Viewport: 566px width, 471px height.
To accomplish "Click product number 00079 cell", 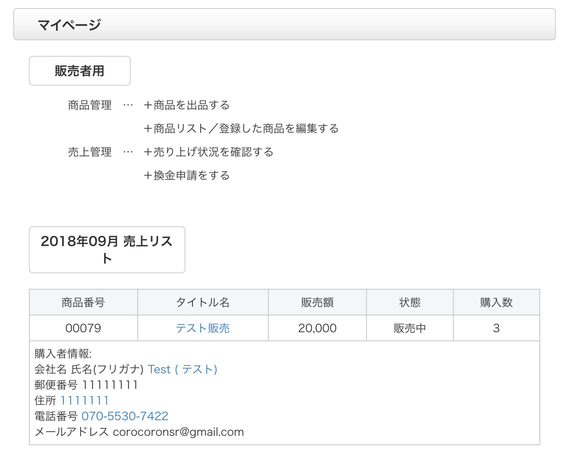I will (x=83, y=328).
